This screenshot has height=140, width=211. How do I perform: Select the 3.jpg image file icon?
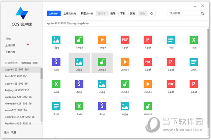point(102,84)
